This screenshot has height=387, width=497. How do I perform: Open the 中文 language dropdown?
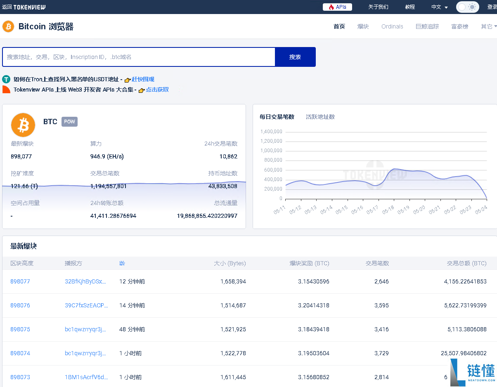pos(439,7)
